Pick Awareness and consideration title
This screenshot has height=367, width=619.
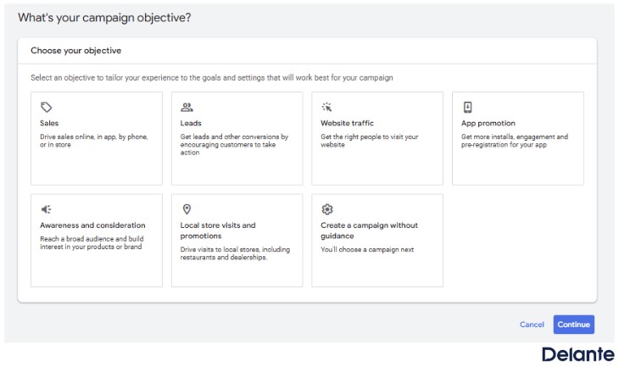tap(92, 225)
